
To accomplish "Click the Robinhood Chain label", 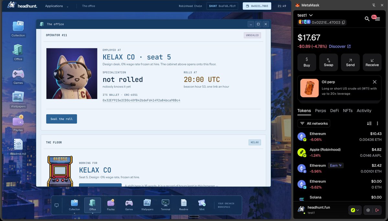I will click(190, 6).
